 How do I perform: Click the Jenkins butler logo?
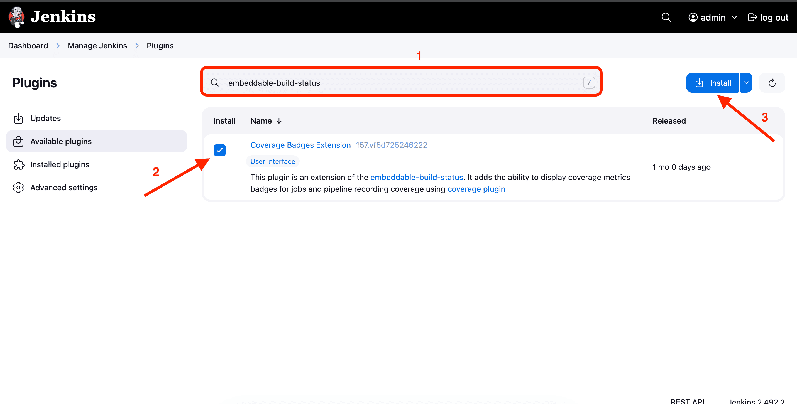(x=16, y=17)
